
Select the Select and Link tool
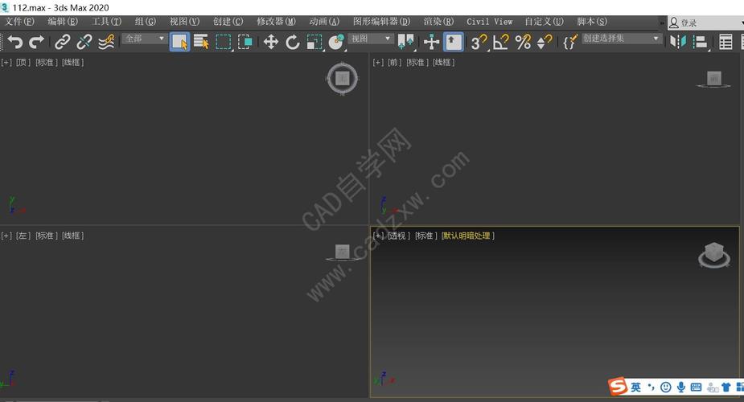point(62,42)
